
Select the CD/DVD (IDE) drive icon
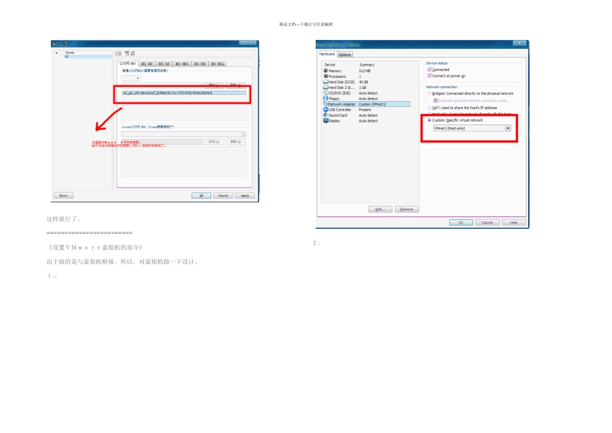coord(325,93)
